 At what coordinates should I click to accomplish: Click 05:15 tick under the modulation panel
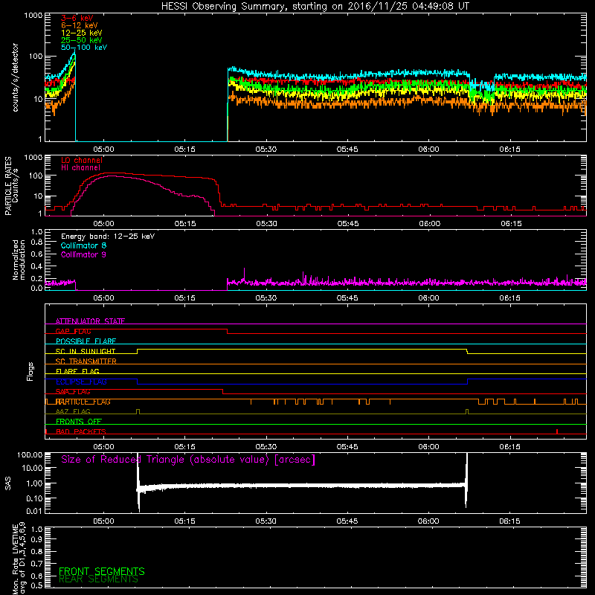pos(184,298)
